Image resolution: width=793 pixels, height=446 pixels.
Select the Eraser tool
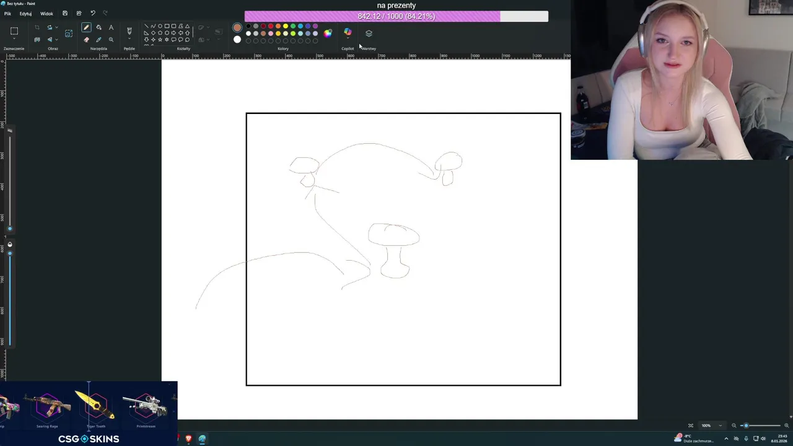click(86, 40)
